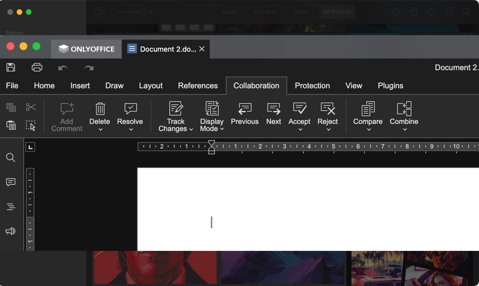
Task: Click the info icon in Photos window
Action: pyautogui.click(x=396, y=12)
